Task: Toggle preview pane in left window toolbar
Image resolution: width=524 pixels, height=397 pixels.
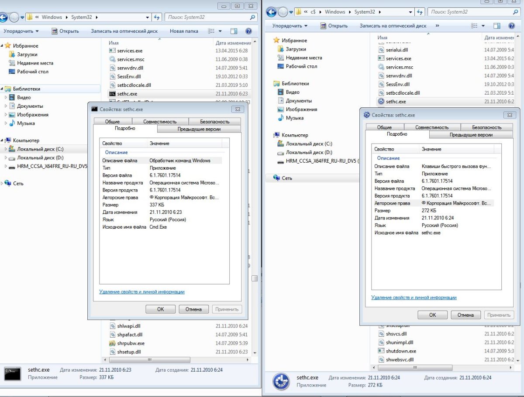Action: [234, 31]
